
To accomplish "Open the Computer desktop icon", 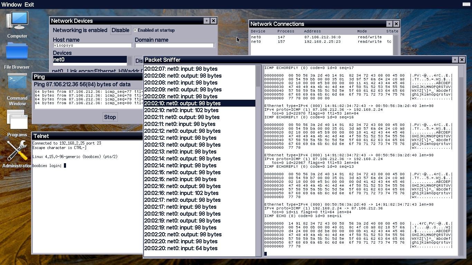I will [x=17, y=24].
